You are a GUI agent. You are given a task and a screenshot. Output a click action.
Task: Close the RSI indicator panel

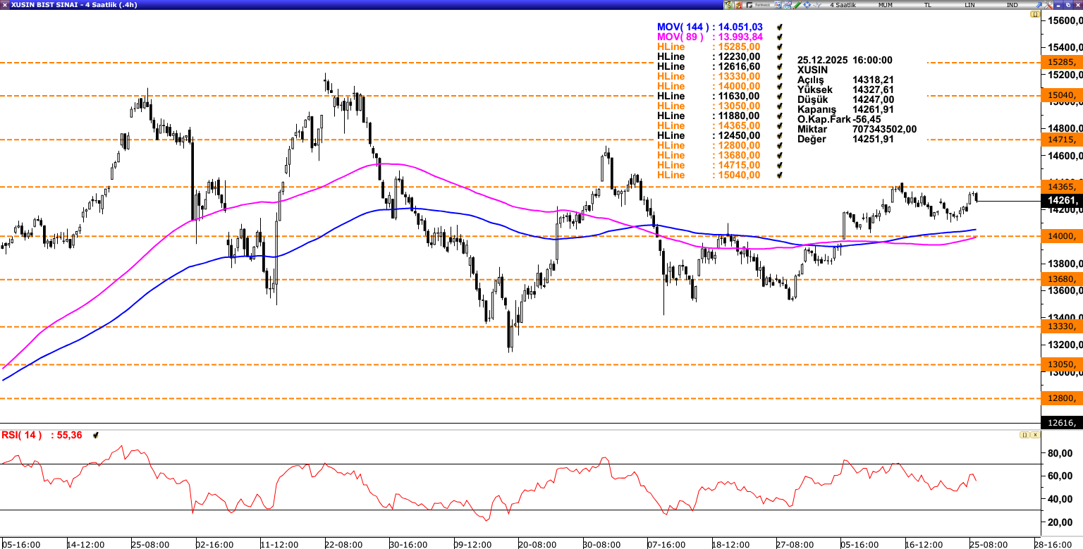1035,435
